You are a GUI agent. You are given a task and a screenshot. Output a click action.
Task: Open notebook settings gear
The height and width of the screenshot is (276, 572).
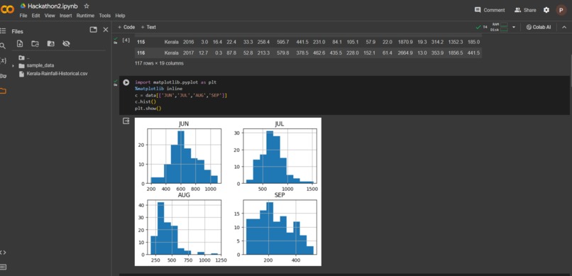coord(546,10)
